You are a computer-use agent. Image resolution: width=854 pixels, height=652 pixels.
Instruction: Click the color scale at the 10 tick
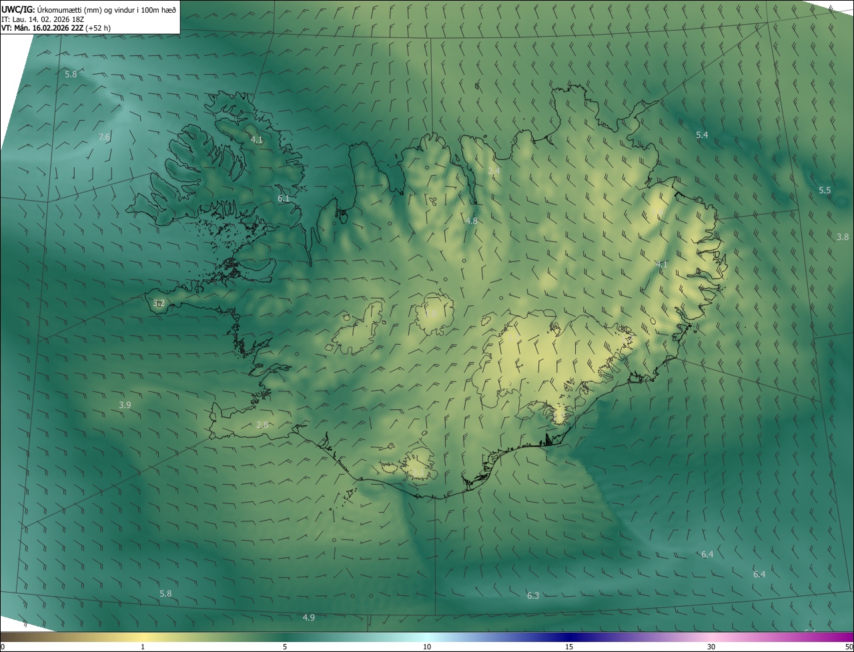tap(427, 647)
